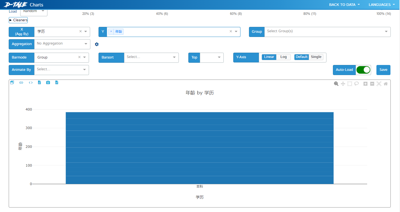
Task: Click the Save button
Action: (383, 70)
